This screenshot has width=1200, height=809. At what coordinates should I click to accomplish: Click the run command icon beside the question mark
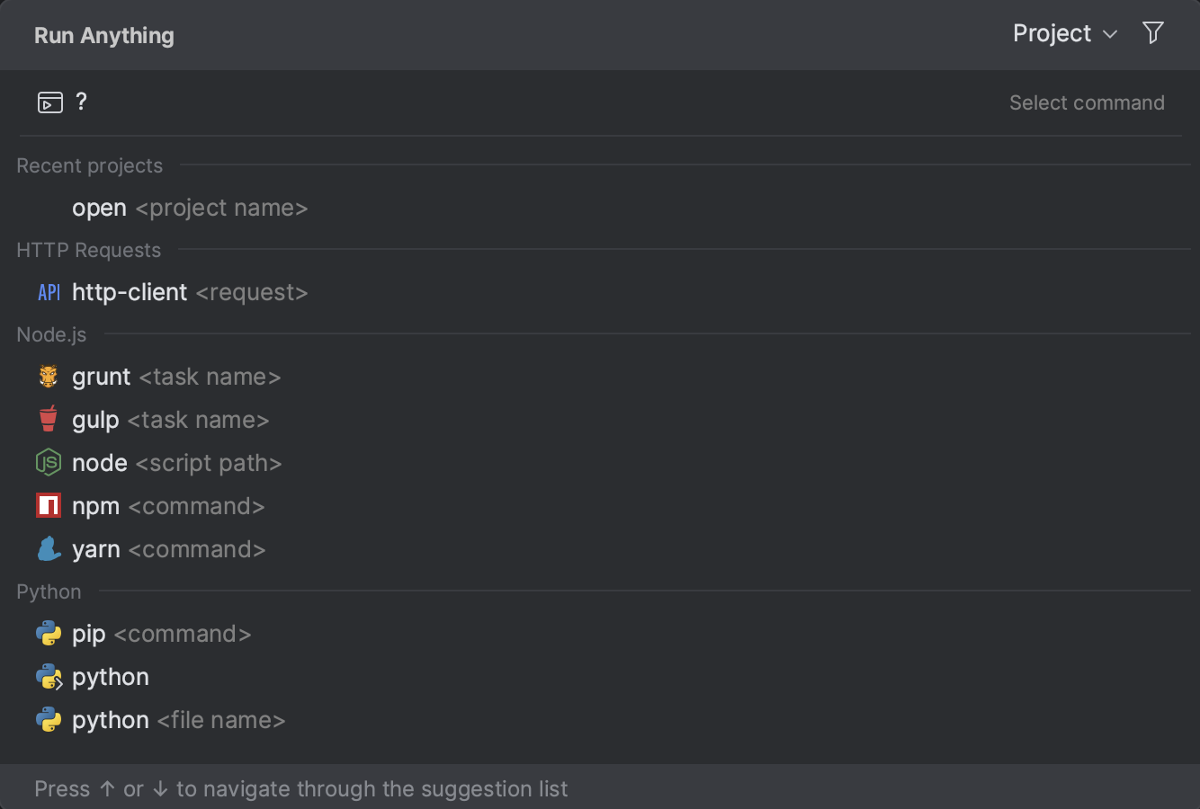pos(49,102)
